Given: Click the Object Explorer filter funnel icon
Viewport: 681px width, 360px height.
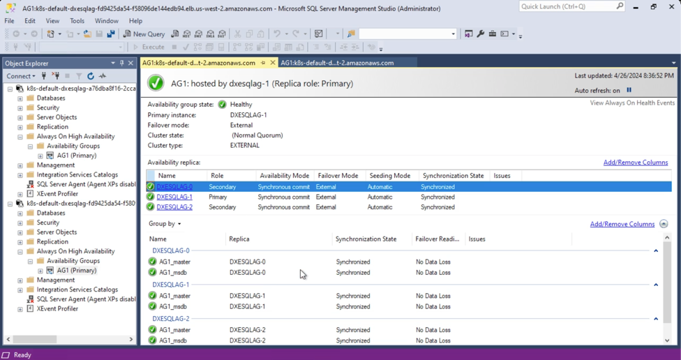Looking at the screenshot, I should pos(79,76).
